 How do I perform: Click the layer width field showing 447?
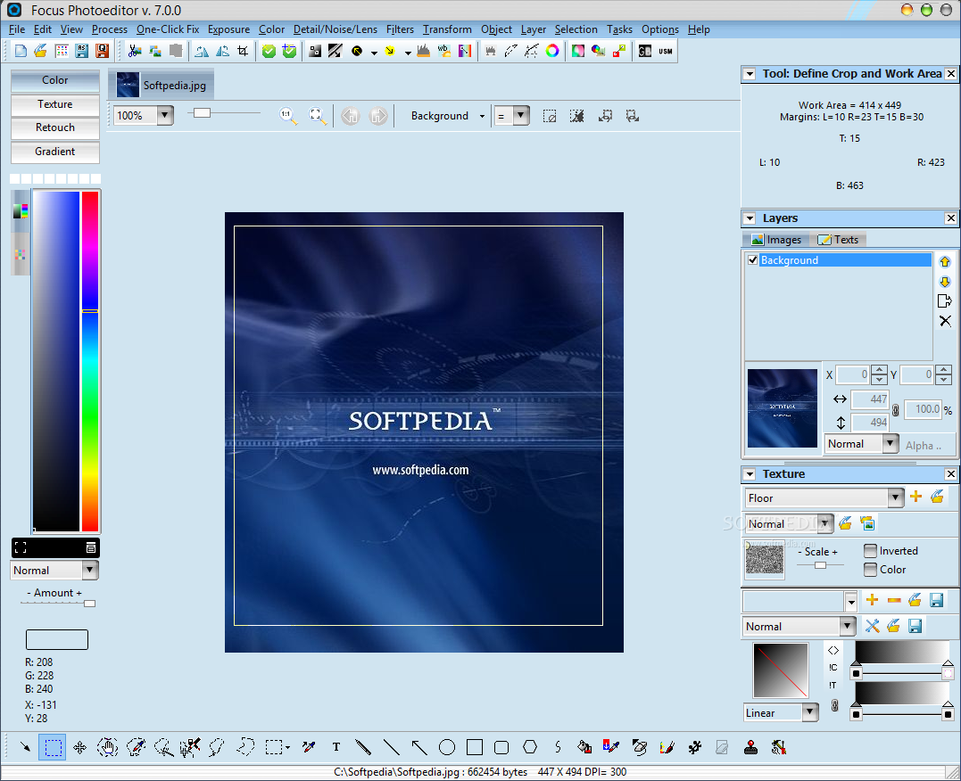tap(870, 399)
